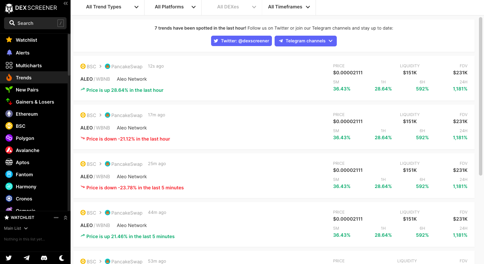The width and height of the screenshot is (484, 264).
Task: Expand All Timeframes dropdown
Action: [x=289, y=7]
